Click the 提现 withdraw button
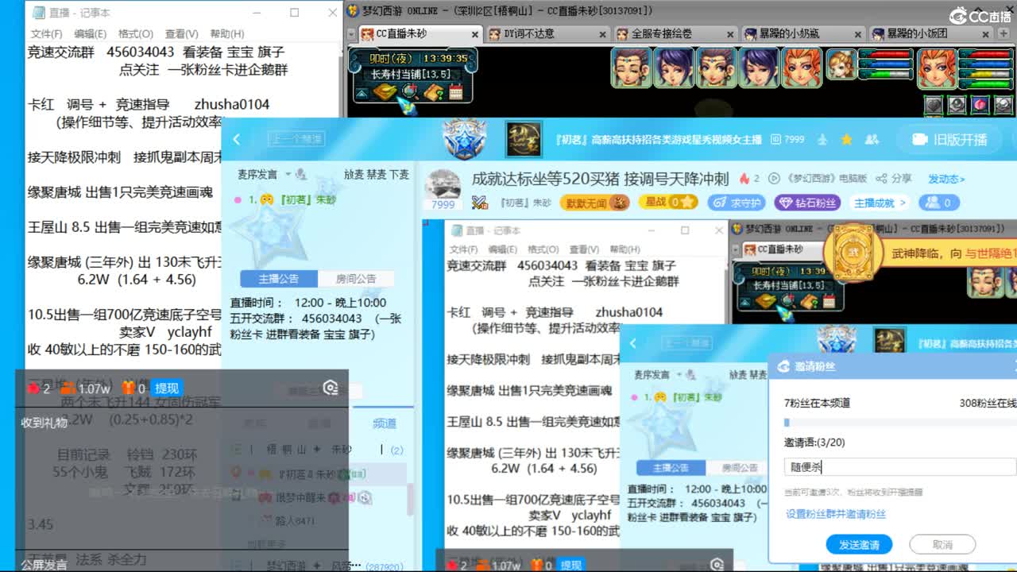1017x572 pixels. coord(167,388)
